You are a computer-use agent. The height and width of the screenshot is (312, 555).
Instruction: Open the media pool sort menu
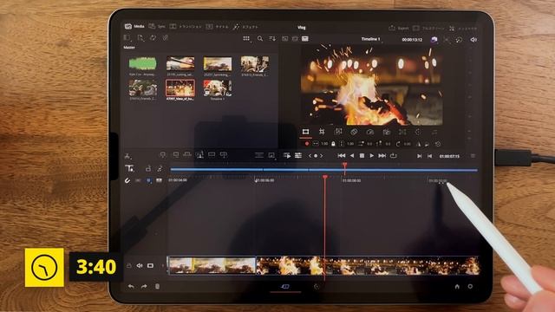[x=272, y=38]
